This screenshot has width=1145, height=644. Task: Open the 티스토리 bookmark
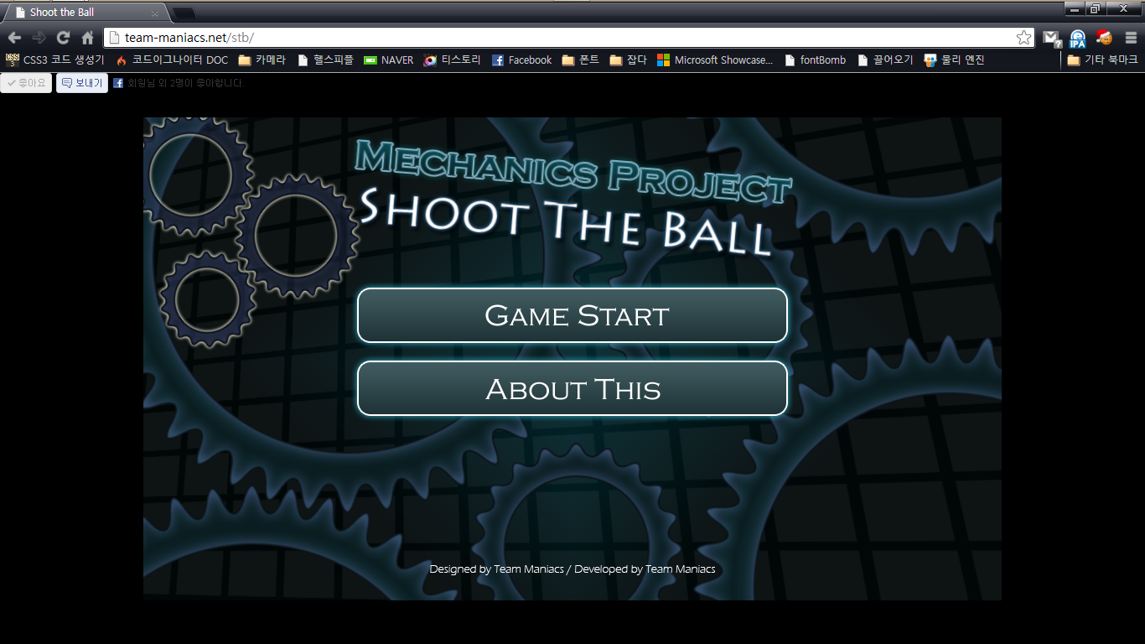[x=453, y=60]
